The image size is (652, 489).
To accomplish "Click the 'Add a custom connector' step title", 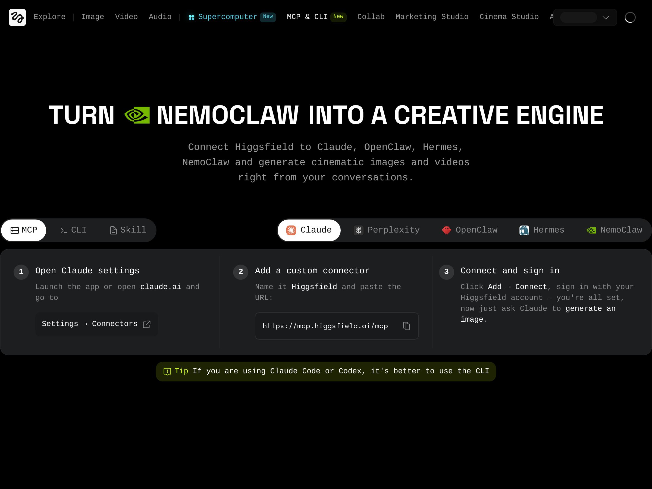I will click(x=312, y=271).
